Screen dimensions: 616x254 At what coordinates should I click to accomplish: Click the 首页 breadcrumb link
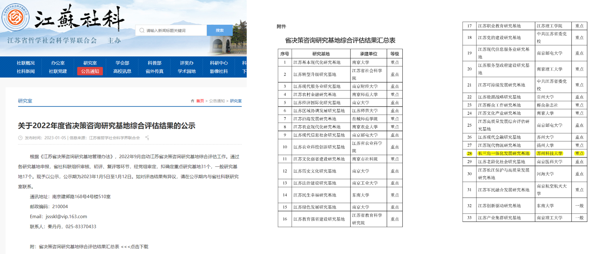point(200,101)
